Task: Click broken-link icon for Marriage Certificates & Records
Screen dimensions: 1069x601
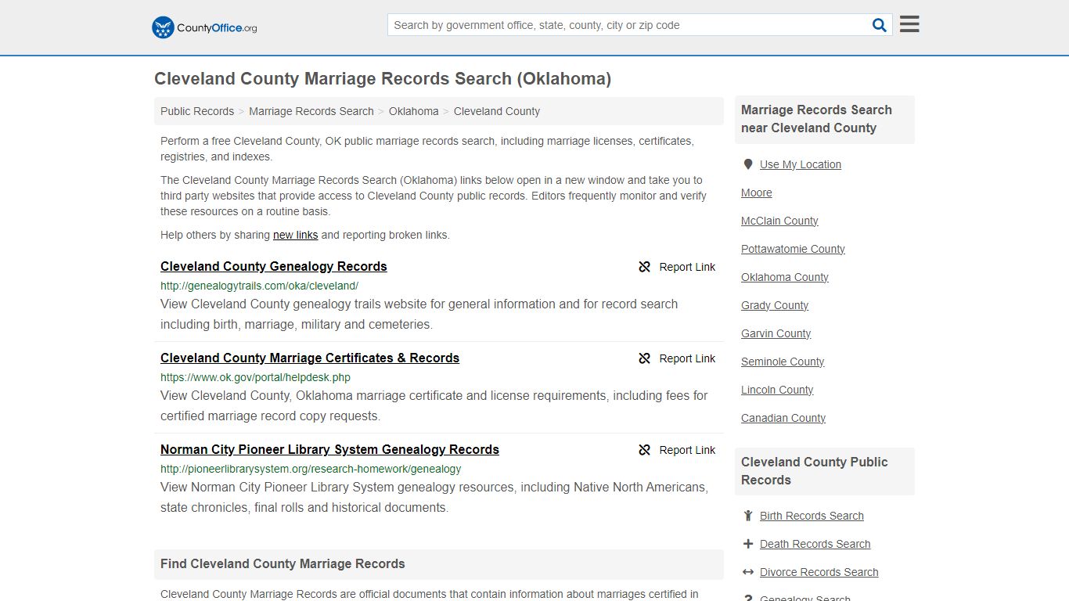Action: point(645,358)
